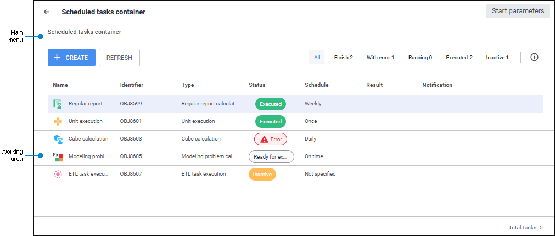This screenshot has height=236, width=555.
Task: Click the On time schedule cell
Action: click(x=314, y=156)
